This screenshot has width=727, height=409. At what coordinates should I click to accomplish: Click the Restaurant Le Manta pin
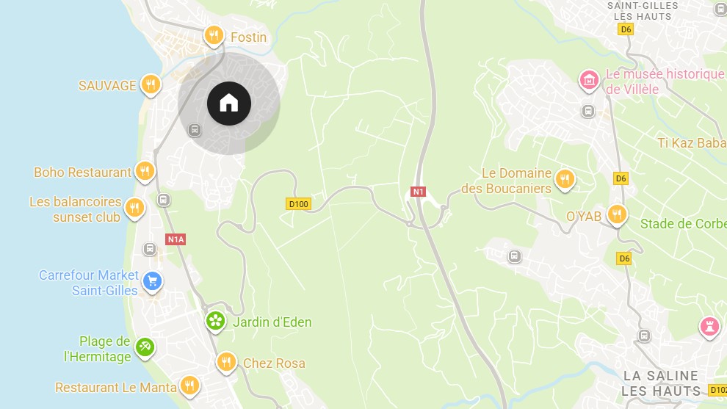[189, 386]
